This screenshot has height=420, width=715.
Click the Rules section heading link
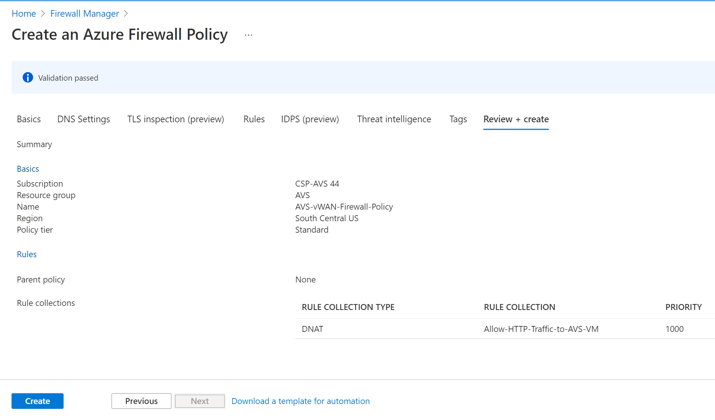coord(27,254)
